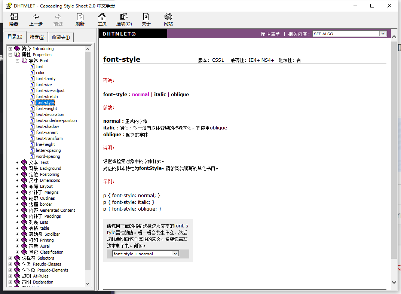Screen dimensions: 401x294
Task: Click the help-topic icon beside font-family
Action: pos(32,79)
